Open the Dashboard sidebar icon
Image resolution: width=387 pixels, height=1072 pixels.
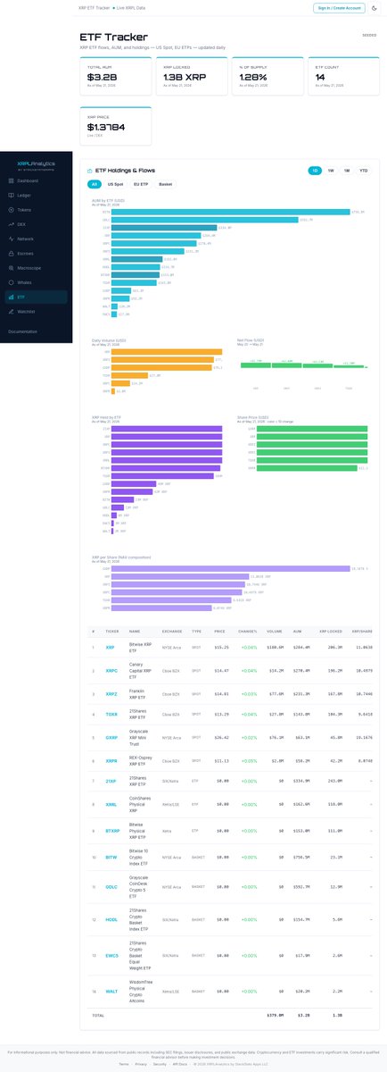pyautogui.click(x=9, y=180)
